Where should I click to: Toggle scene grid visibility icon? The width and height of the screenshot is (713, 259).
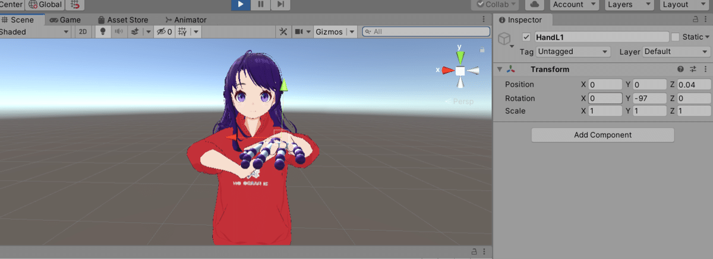pos(182,31)
